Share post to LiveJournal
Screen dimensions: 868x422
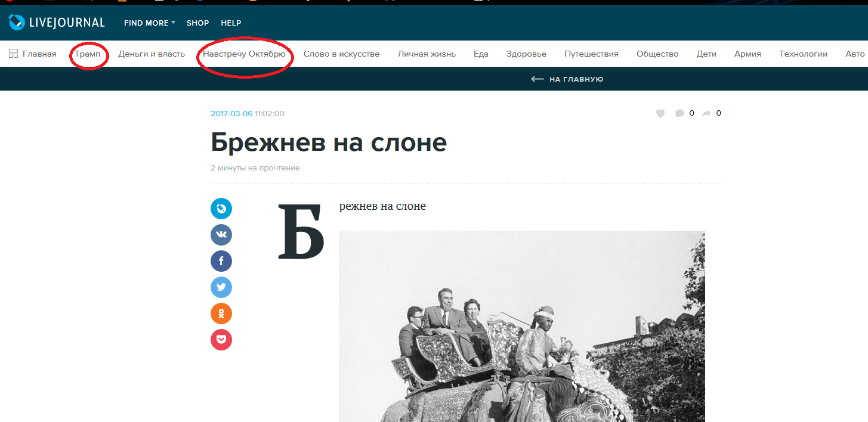(x=221, y=209)
